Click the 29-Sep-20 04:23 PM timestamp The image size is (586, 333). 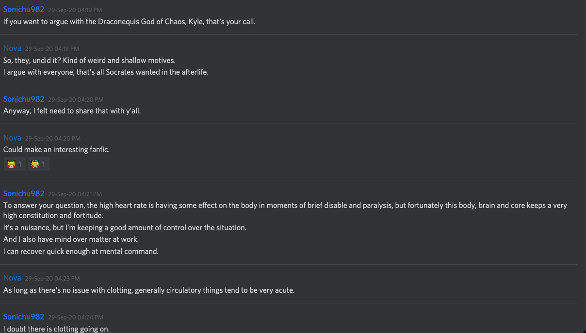pos(52,279)
